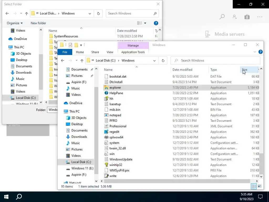Select the regedit application icon
The width and height of the screenshot is (269, 202).
click(106, 132)
